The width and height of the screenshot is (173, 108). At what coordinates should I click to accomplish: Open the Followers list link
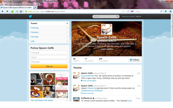(34, 32)
